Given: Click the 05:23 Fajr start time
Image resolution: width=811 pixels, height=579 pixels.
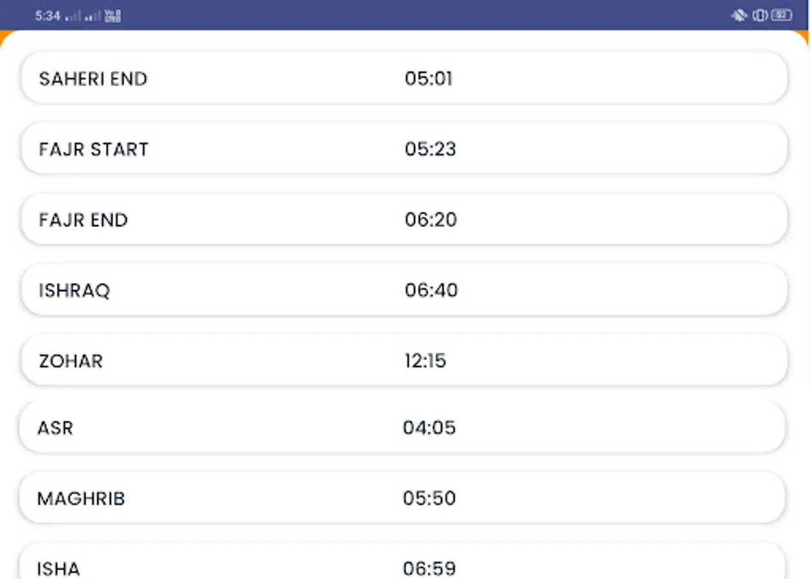Looking at the screenshot, I should [x=430, y=149].
